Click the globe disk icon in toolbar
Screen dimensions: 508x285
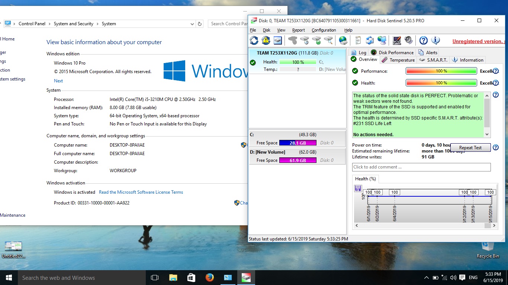tap(343, 40)
